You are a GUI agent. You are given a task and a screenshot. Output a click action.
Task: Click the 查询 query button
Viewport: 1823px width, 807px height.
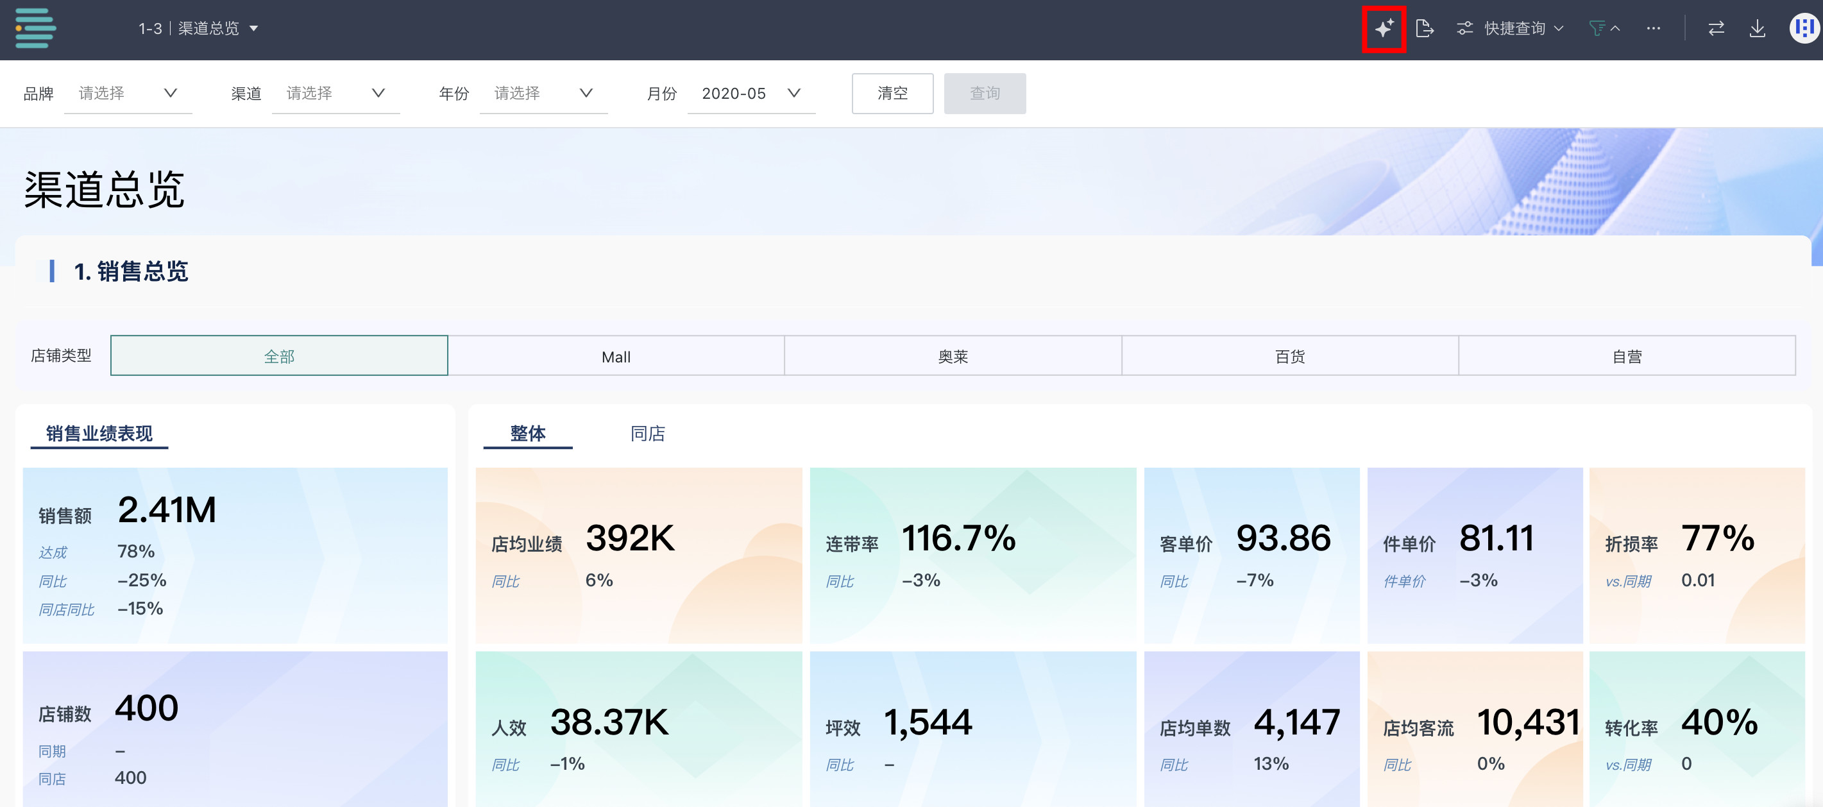tap(985, 94)
